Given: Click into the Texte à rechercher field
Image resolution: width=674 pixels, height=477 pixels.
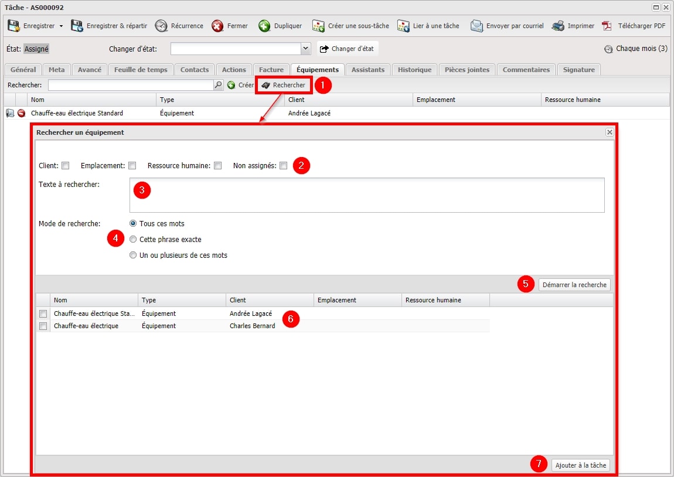Looking at the screenshot, I should 367,195.
